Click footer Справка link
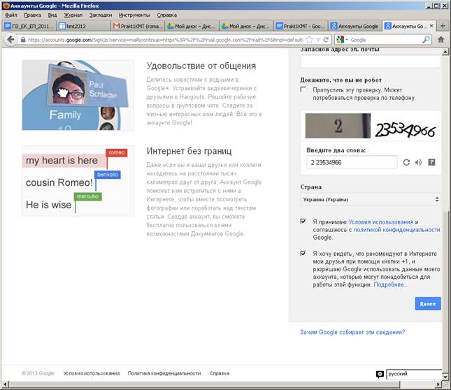 (x=220, y=373)
